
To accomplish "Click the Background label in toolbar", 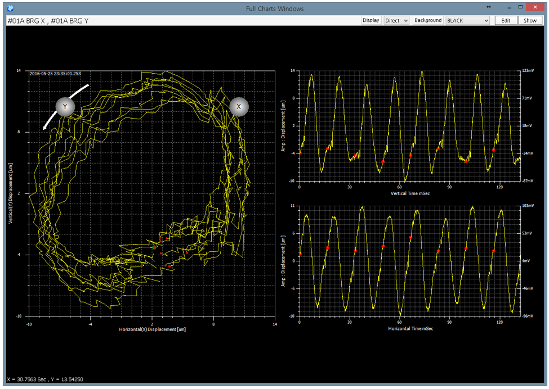I will click(x=427, y=20).
